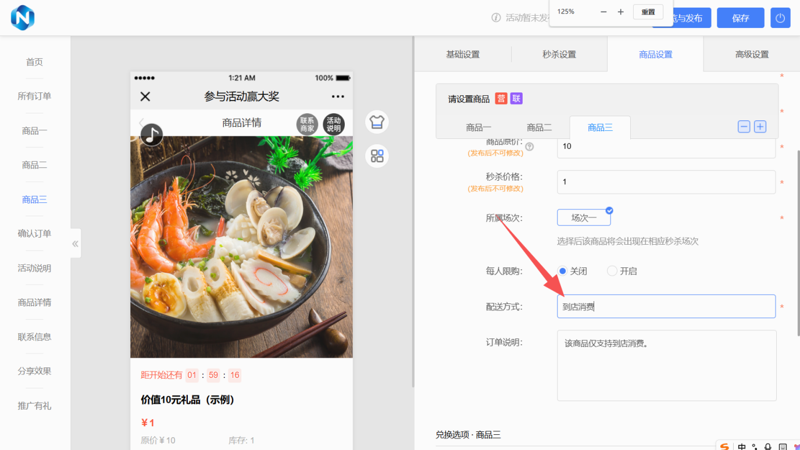Click 重置 to reset zoom
Screen dimensions: 800x450
[648, 12]
